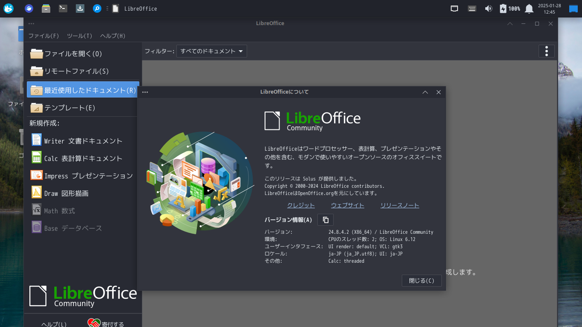Open the ウェブサイト link
This screenshot has width=582, height=327.
pos(348,205)
